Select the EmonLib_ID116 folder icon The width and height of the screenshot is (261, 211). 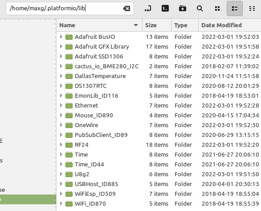69,95
